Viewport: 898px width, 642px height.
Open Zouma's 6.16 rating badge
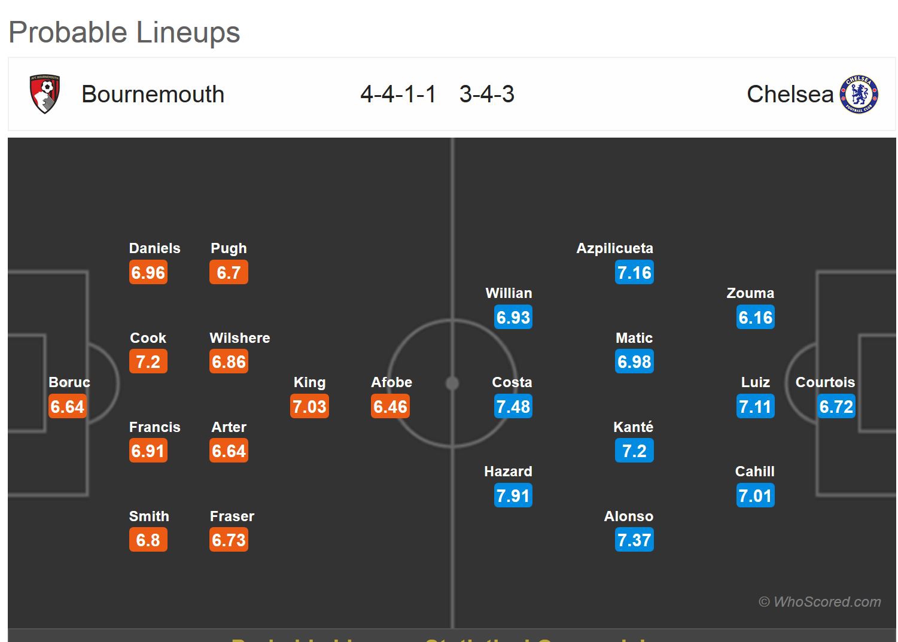(x=756, y=318)
